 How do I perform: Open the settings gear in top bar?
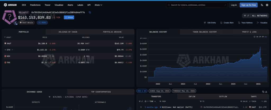pos(267,5)
